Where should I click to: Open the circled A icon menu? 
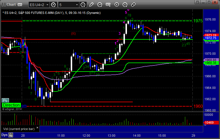point(125,5)
